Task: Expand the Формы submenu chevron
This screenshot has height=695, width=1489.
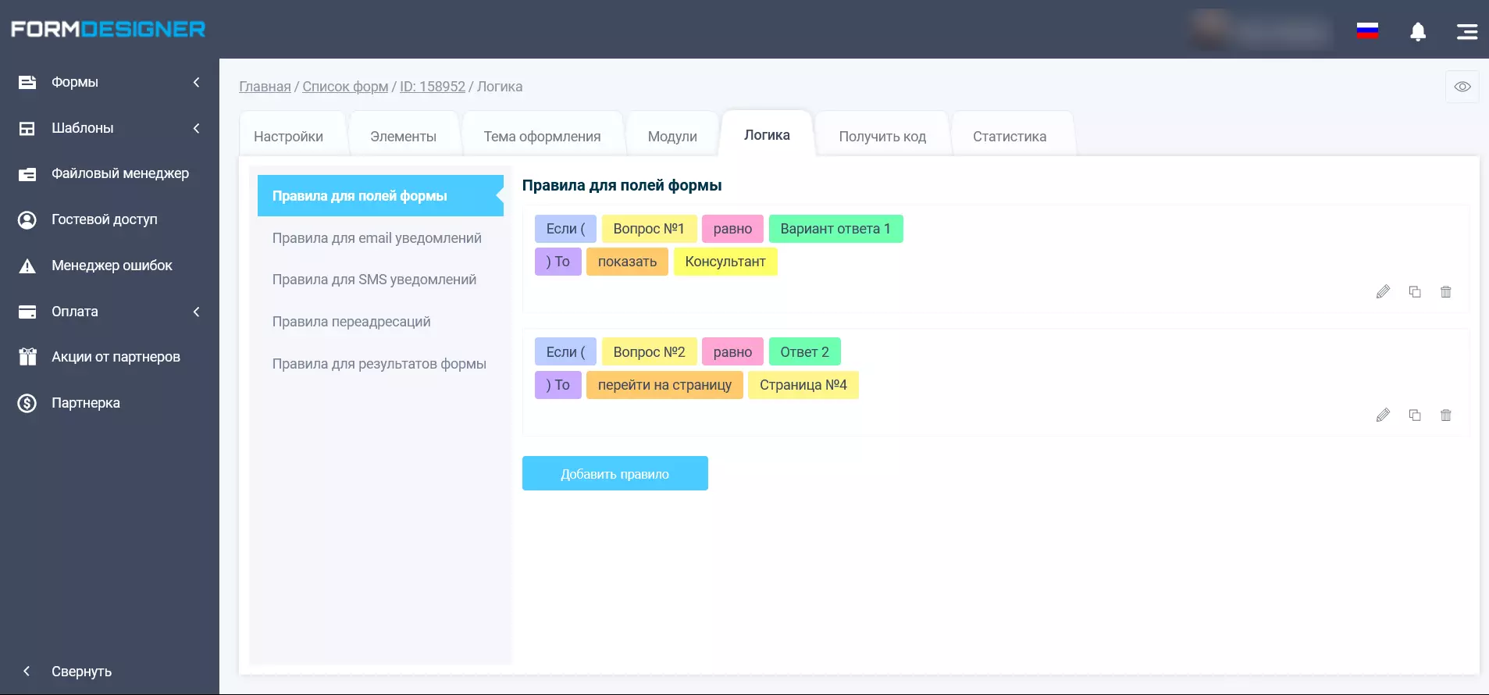Action: point(197,82)
